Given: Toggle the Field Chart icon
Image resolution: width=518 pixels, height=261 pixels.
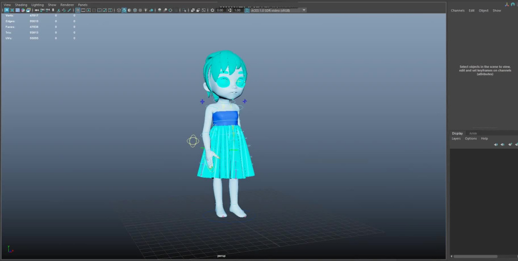Looking at the screenshot, I should pyautogui.click(x=99, y=10).
